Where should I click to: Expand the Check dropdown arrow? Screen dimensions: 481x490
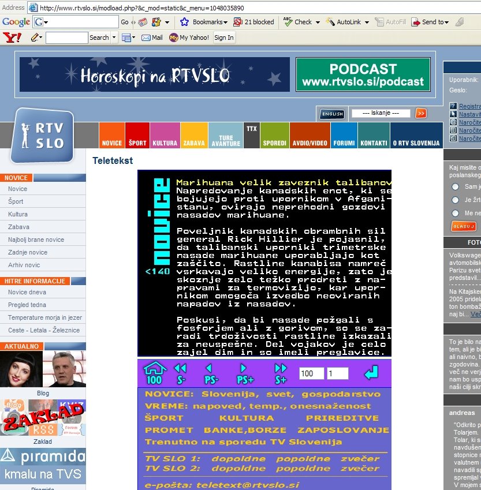pyautogui.click(x=318, y=22)
